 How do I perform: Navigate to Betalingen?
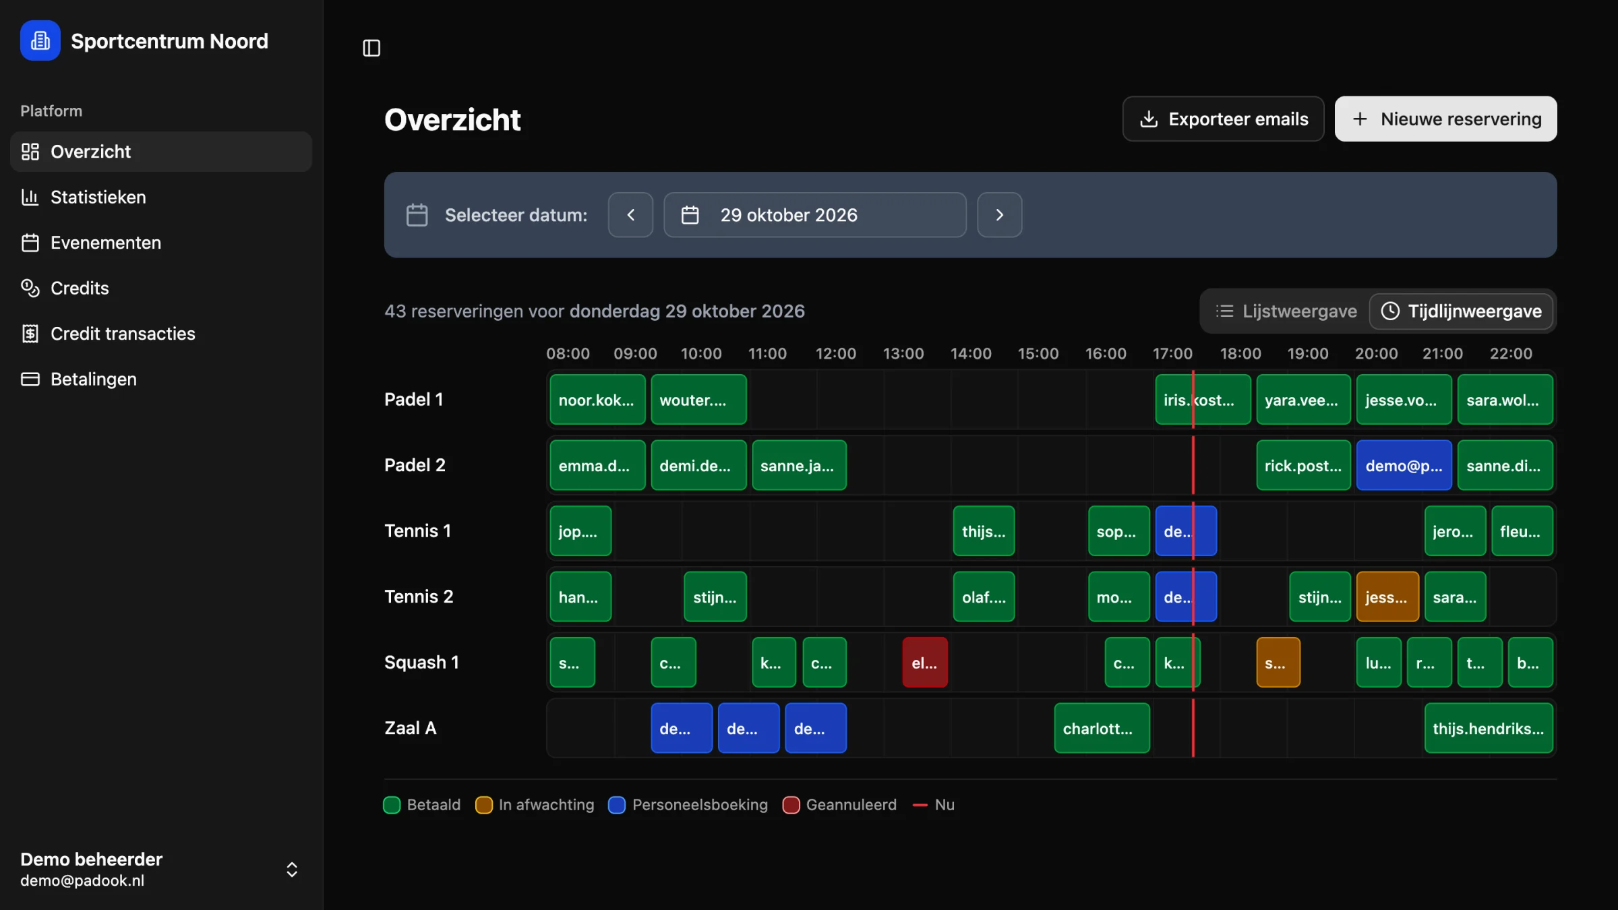(161, 379)
